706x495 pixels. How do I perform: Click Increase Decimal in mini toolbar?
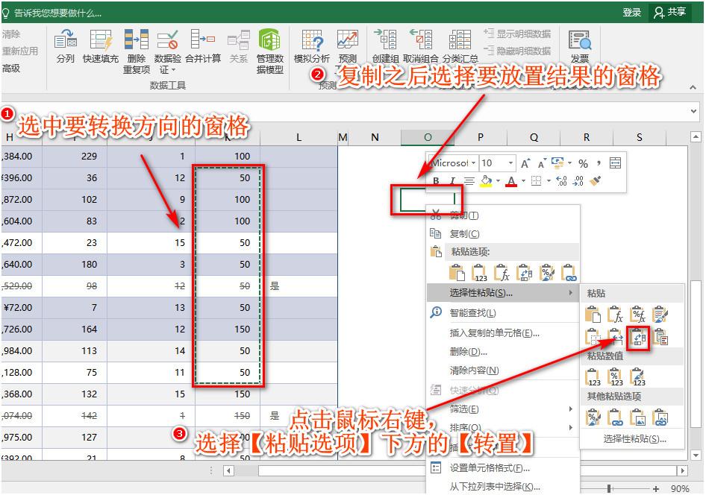[x=561, y=180]
